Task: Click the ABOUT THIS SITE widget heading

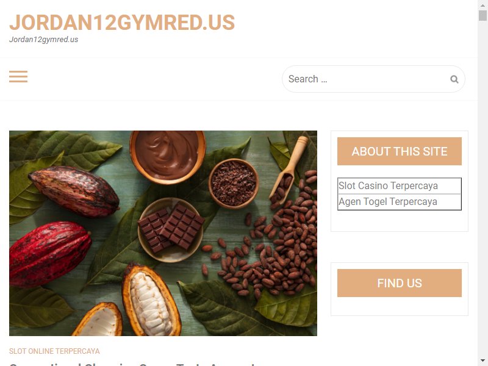Action: [x=400, y=151]
